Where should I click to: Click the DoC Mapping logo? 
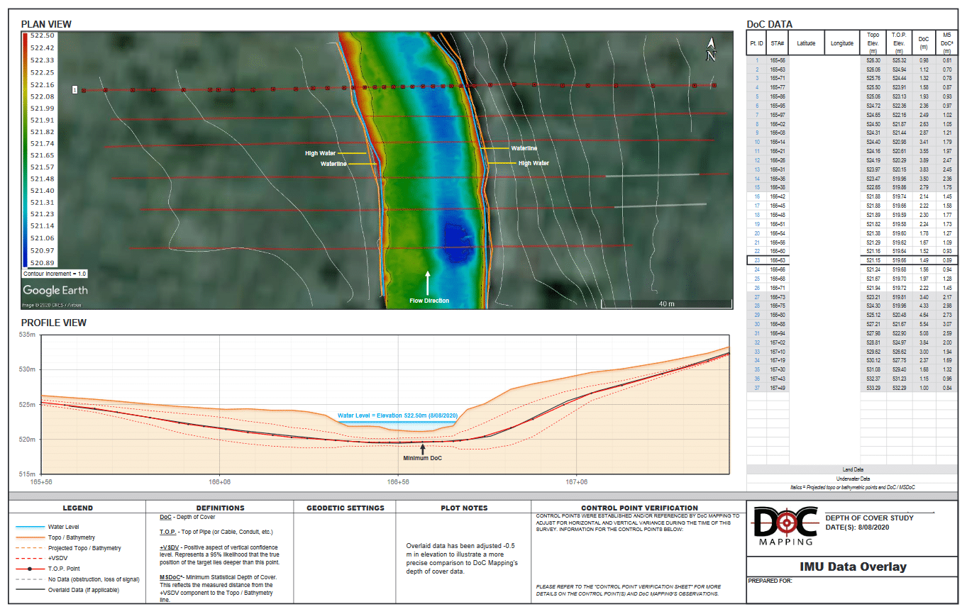(783, 525)
